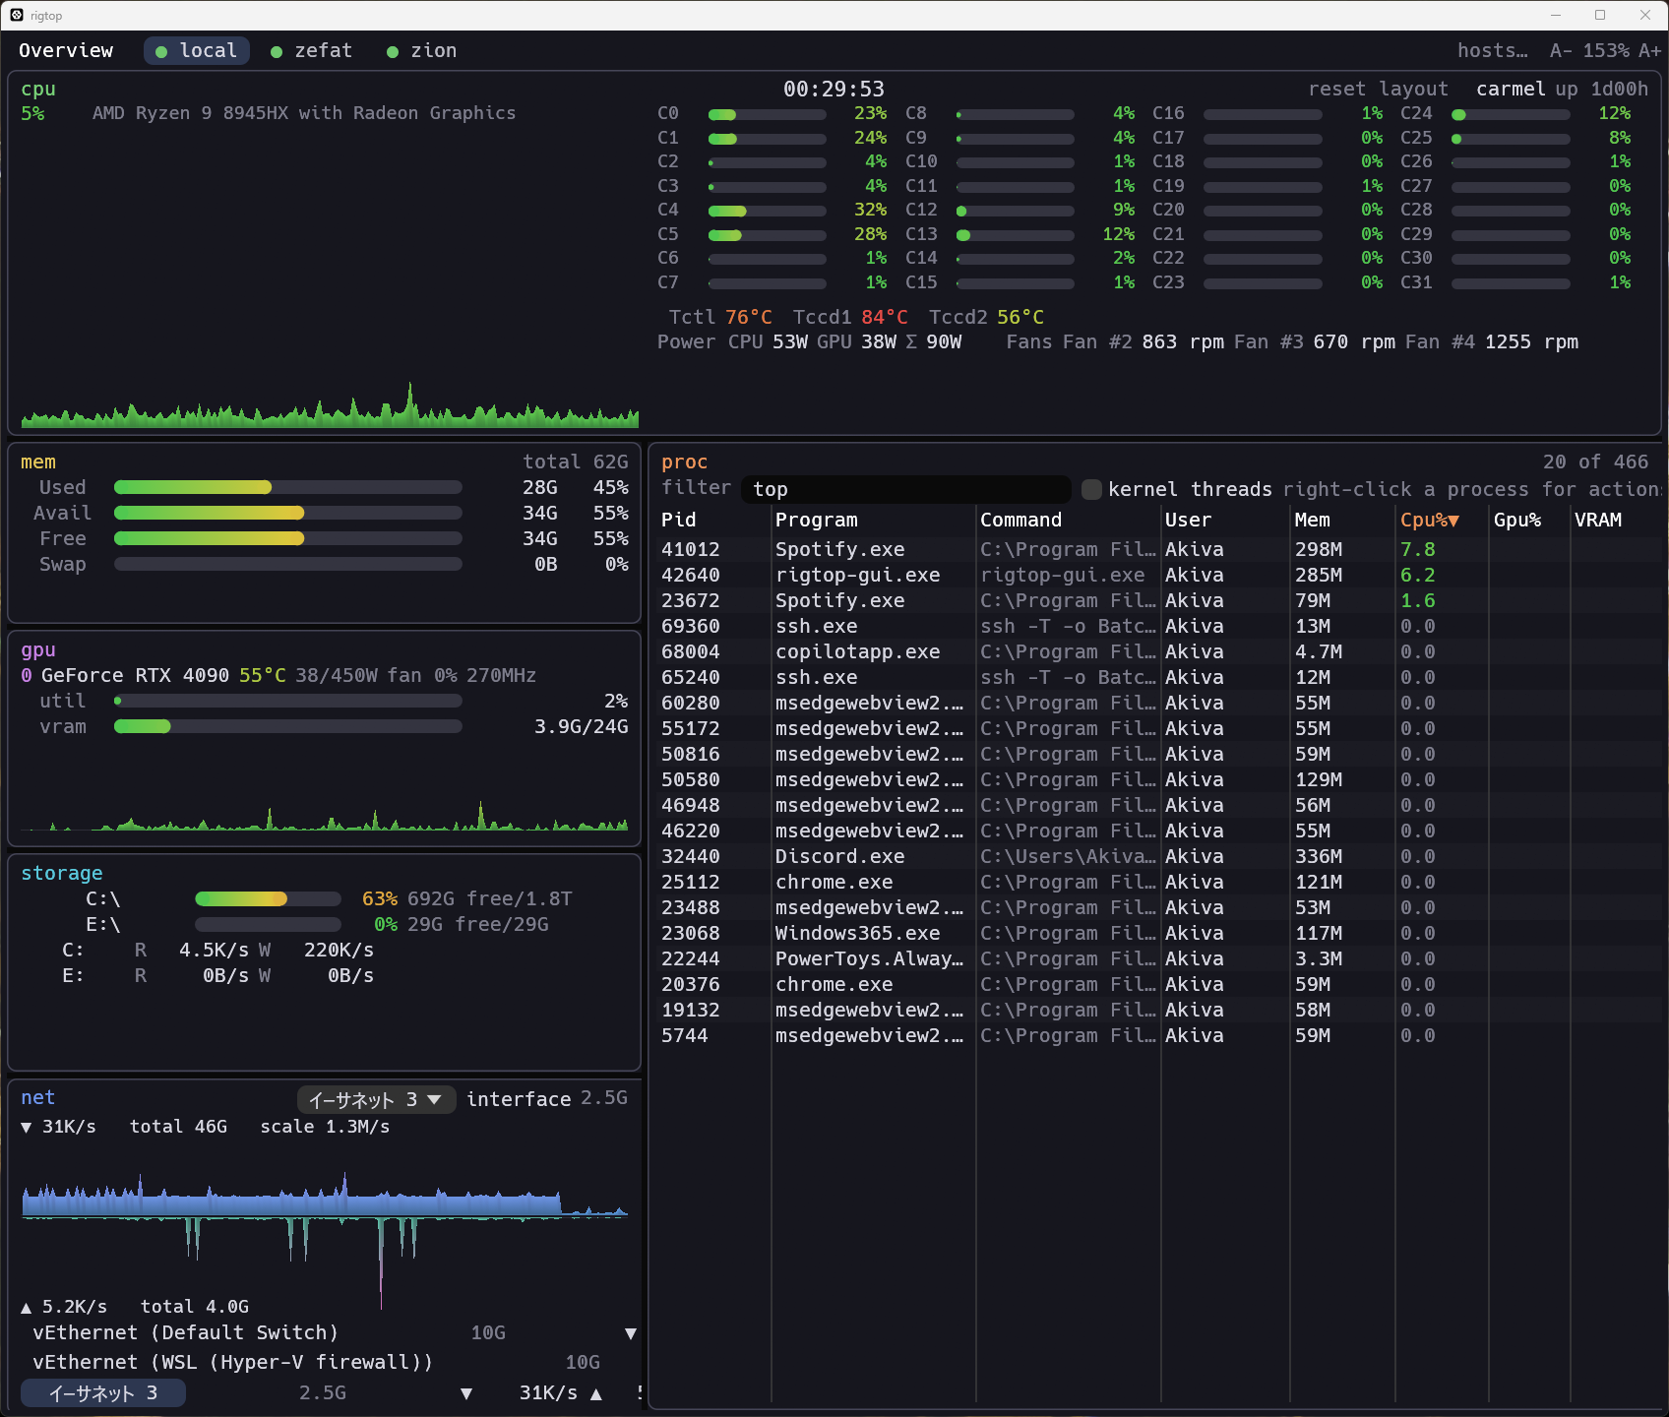1669x1417 pixels.
Task: Open the イーサネット 3 interface dropdown
Action: 376,1099
